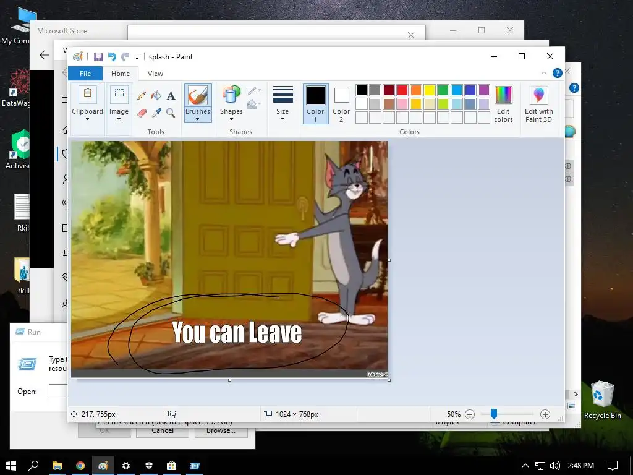Pick the green color swatch

point(443,90)
